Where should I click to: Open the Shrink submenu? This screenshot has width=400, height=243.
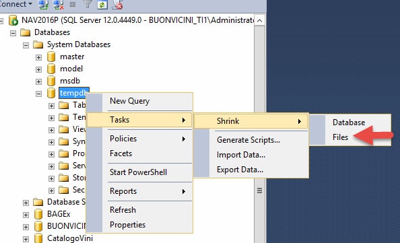[251, 121]
